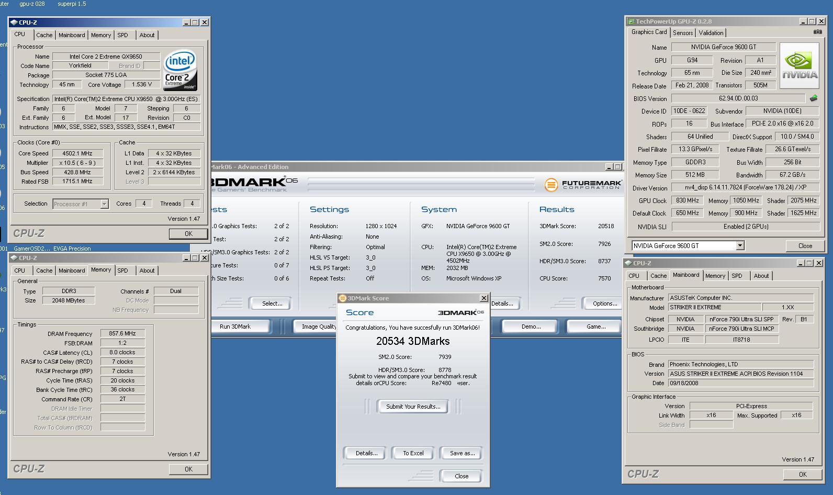Open the graphics card selector dropdown in GPU-Z
Screen dimensions: 833x495
tap(740, 245)
